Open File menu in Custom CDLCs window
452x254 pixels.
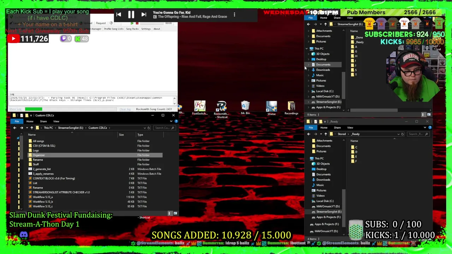(x=17, y=121)
